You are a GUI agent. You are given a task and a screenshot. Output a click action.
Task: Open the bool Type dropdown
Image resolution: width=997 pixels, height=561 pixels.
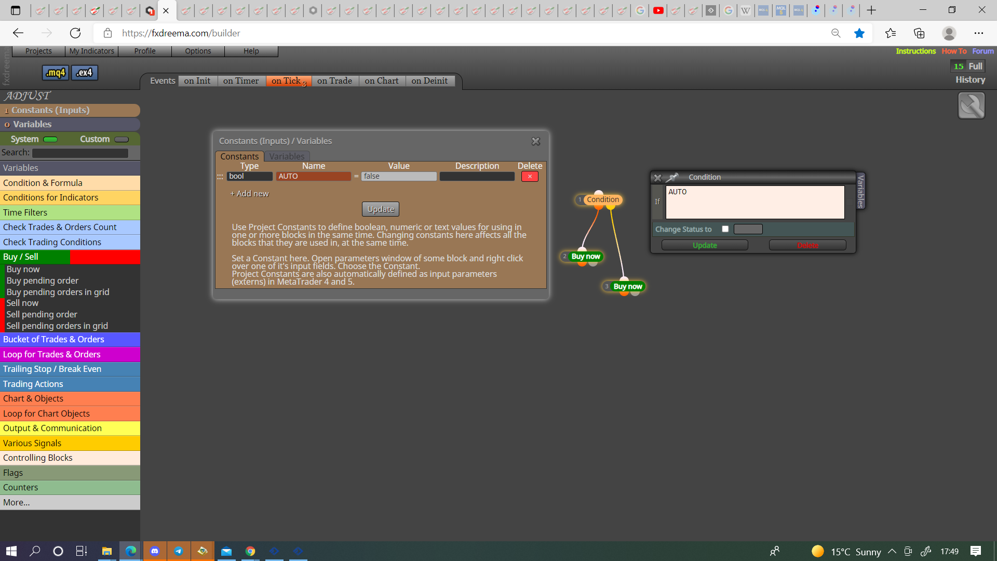250,177
